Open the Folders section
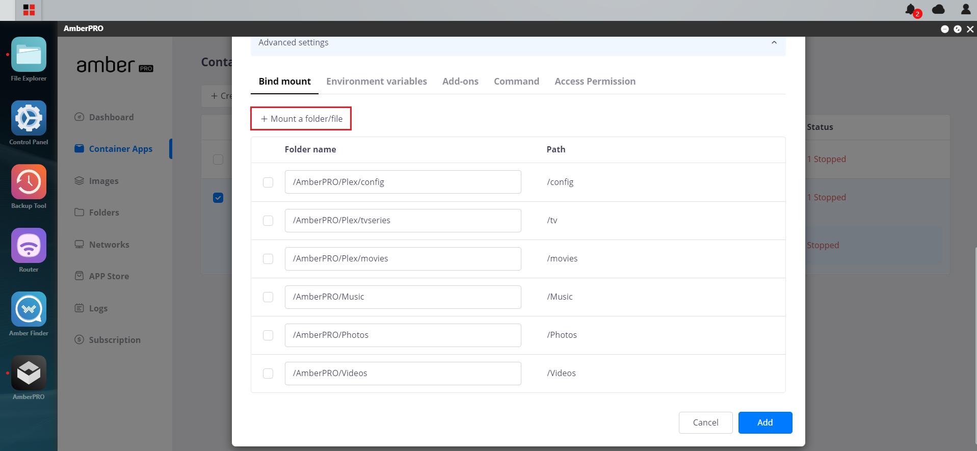This screenshot has height=451, width=977. click(104, 213)
